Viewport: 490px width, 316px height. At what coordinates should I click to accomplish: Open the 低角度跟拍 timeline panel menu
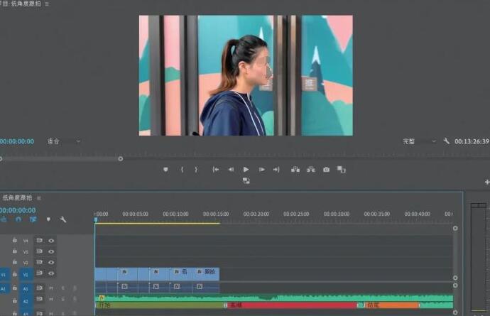click(x=39, y=198)
